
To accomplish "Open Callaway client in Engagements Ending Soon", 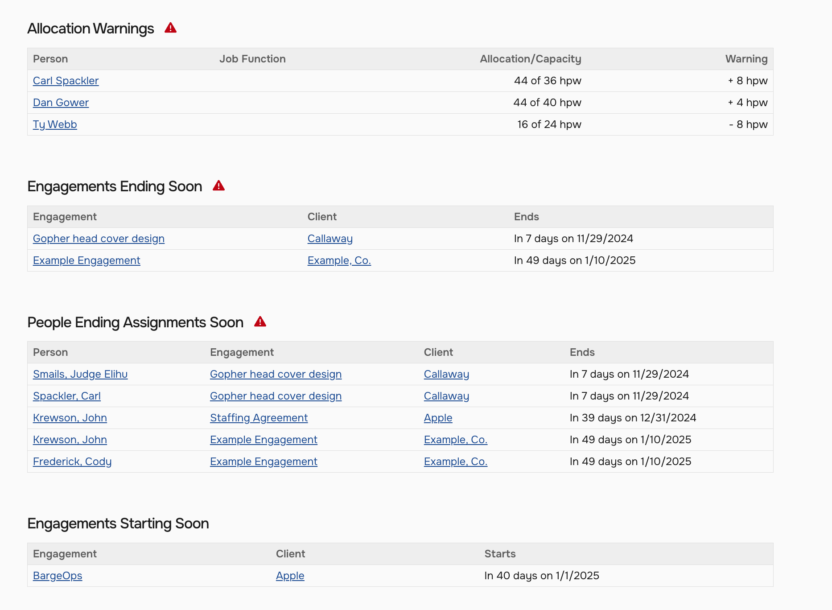I will (330, 239).
